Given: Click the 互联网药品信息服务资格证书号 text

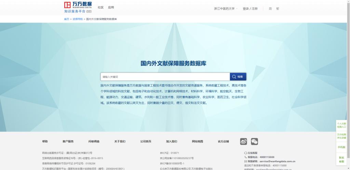Looking at the screenshot, I should 72,158.
